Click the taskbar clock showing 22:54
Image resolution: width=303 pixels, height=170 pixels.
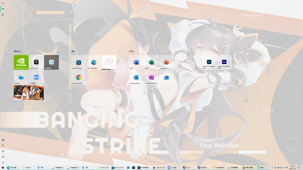click(292, 167)
